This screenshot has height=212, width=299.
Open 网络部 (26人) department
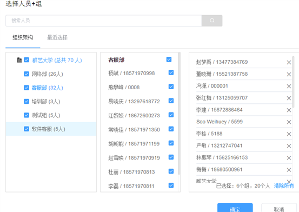(x=47, y=74)
